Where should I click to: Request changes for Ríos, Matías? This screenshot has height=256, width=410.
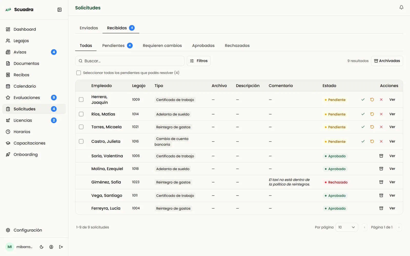coord(372,114)
